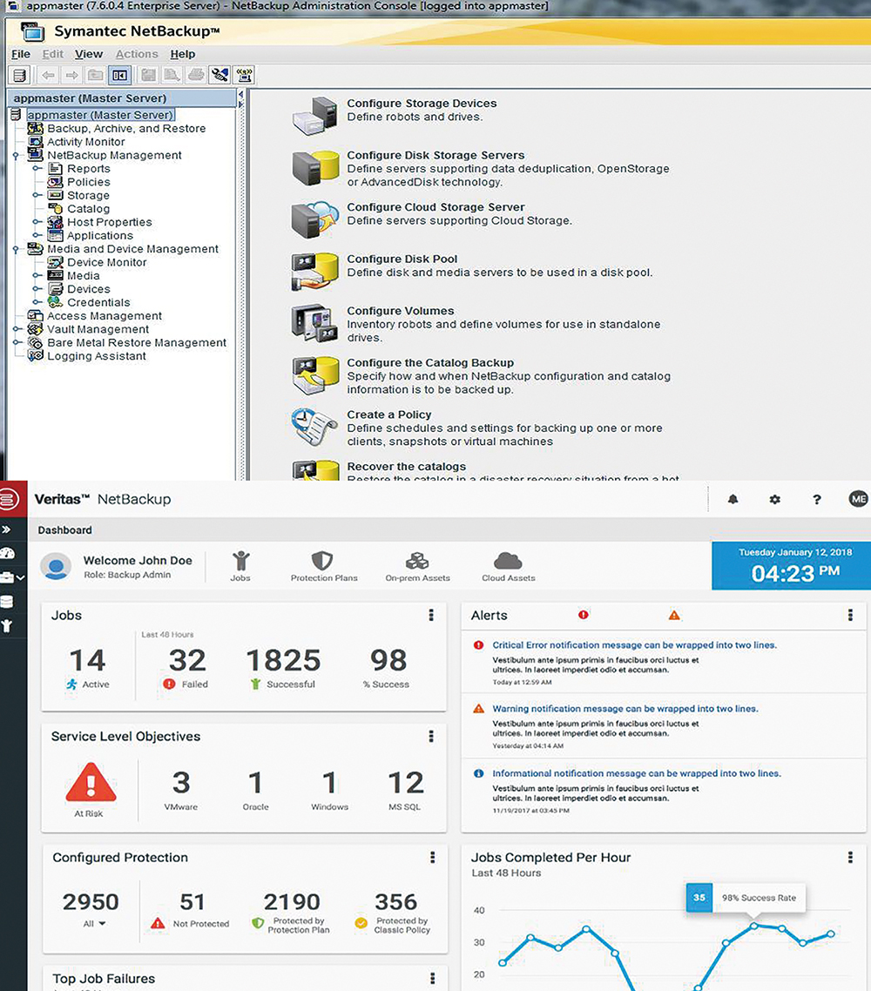The width and height of the screenshot is (871, 991).
Task: Click the last toolbar icon with signal waves
Action: point(244,75)
